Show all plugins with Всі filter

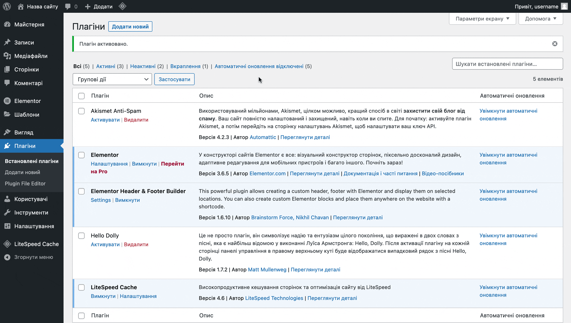[77, 66]
